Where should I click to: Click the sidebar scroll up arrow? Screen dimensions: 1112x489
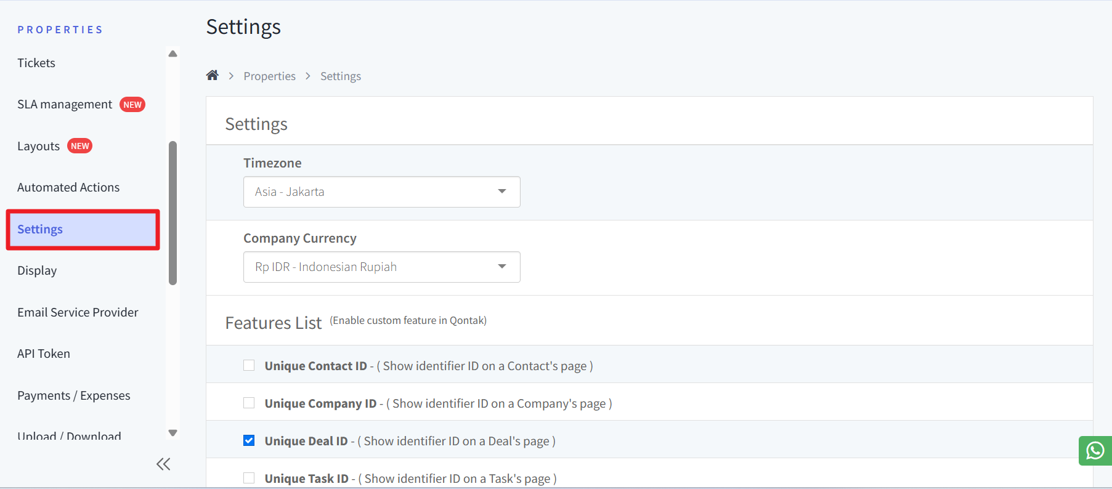173,54
